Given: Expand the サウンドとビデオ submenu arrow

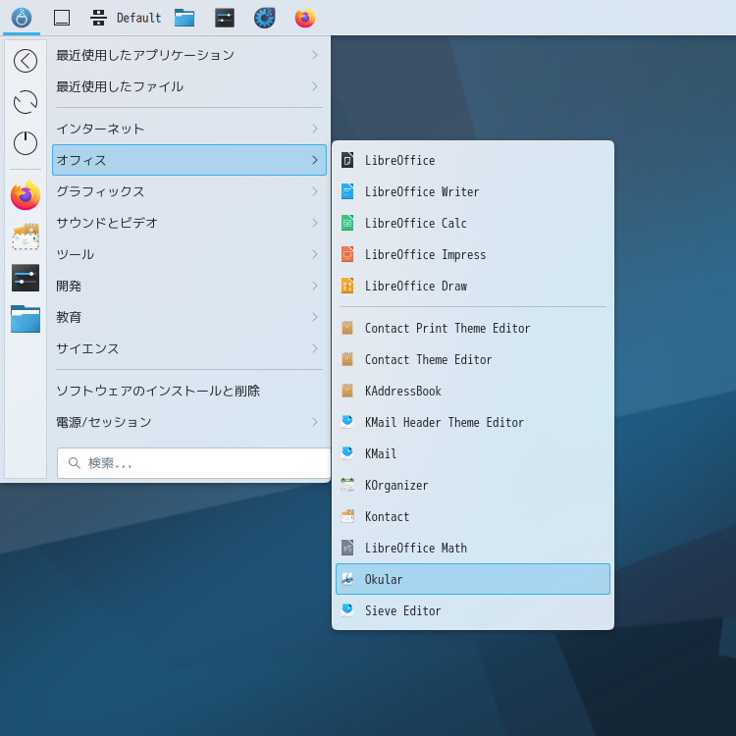Looking at the screenshot, I should point(315,223).
